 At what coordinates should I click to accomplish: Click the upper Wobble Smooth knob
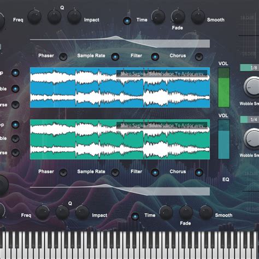(x=252, y=87)
